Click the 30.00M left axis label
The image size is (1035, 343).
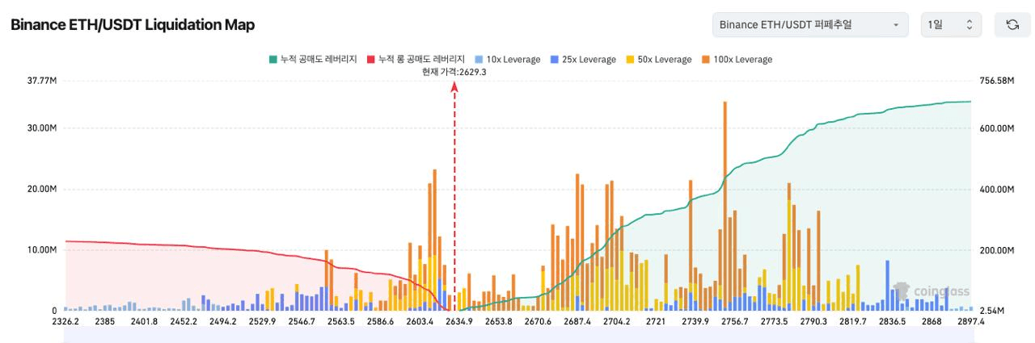coord(42,128)
